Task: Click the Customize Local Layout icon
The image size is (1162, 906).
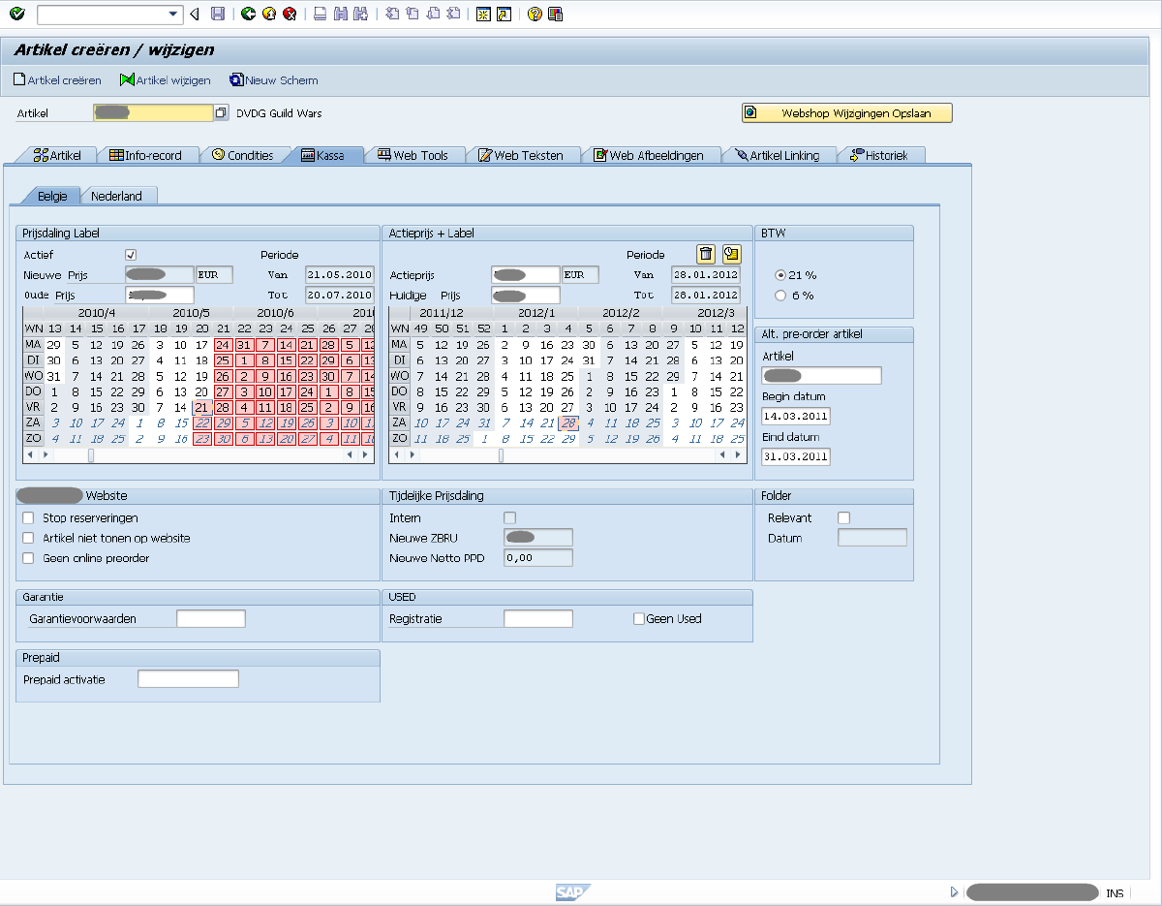Action: [555, 14]
